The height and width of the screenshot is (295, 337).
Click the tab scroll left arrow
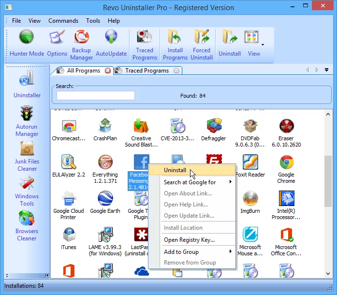pos(308,70)
